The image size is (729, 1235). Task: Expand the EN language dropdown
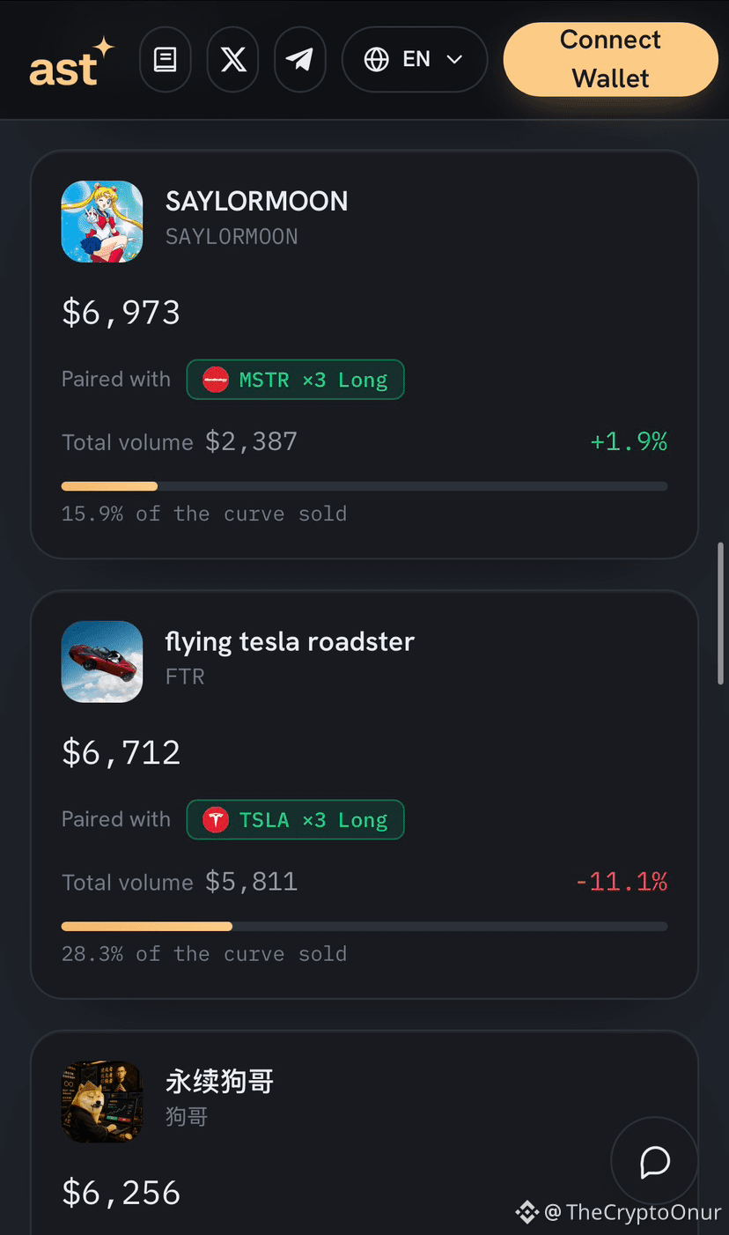click(415, 60)
